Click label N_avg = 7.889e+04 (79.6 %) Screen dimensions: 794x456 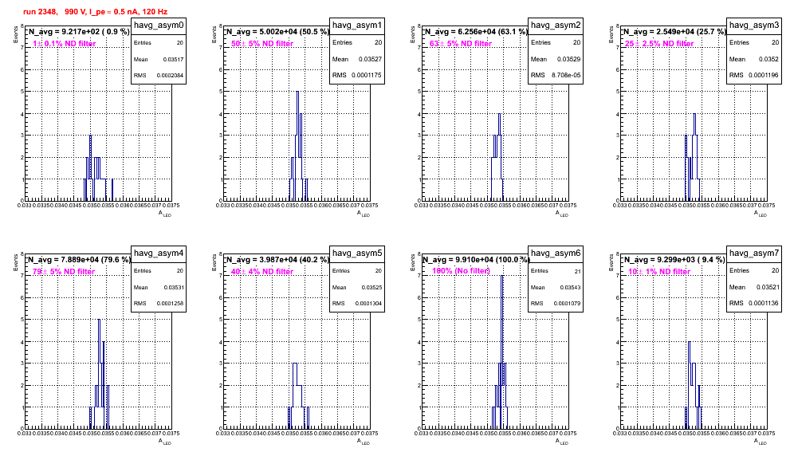[78, 259]
